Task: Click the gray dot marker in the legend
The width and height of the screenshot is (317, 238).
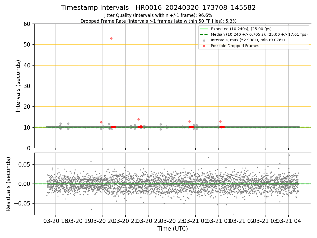Action: click(204, 40)
